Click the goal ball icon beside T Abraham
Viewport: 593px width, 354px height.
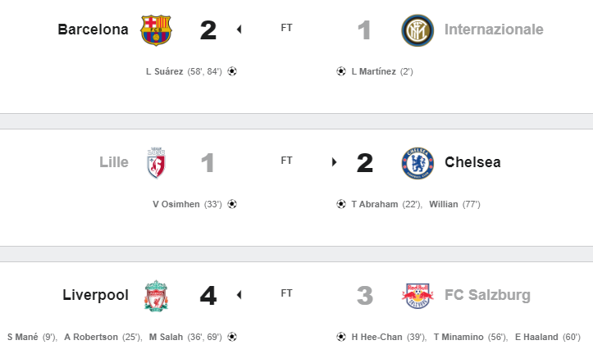coord(341,204)
